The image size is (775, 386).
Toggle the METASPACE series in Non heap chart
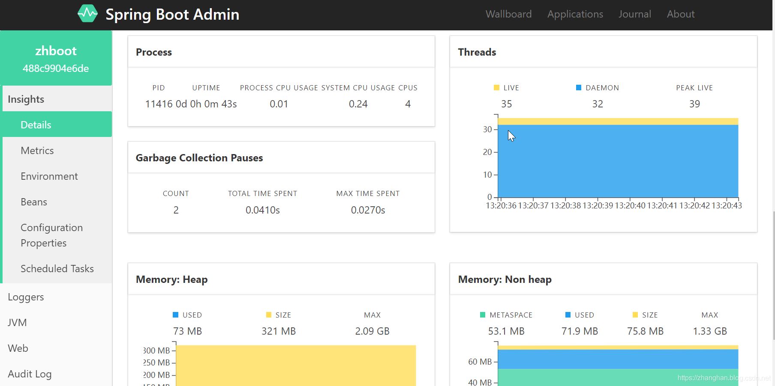click(506, 315)
